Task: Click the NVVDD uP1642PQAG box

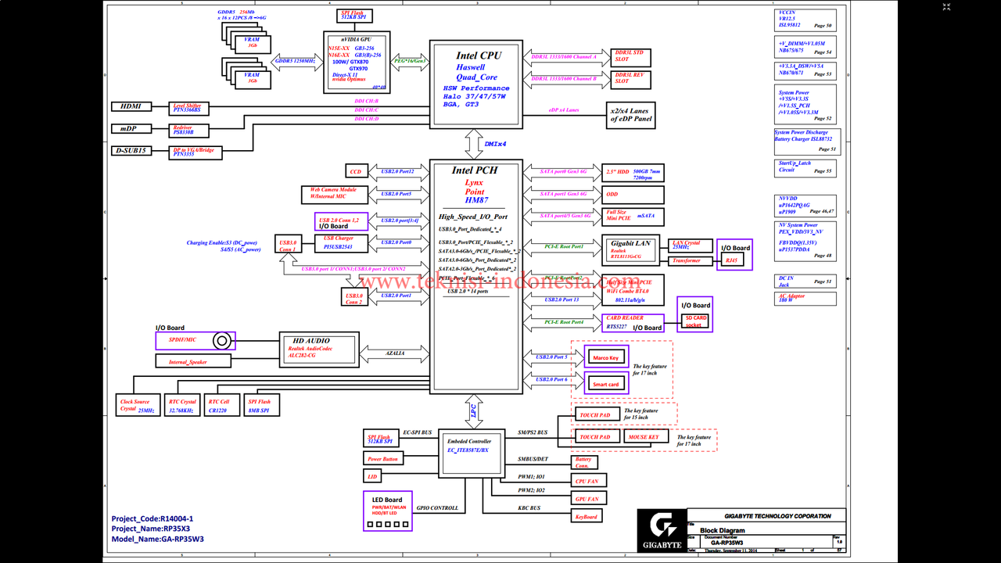Action: click(805, 206)
